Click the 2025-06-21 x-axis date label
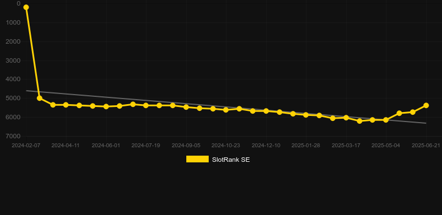442x215 pixels. (426, 146)
